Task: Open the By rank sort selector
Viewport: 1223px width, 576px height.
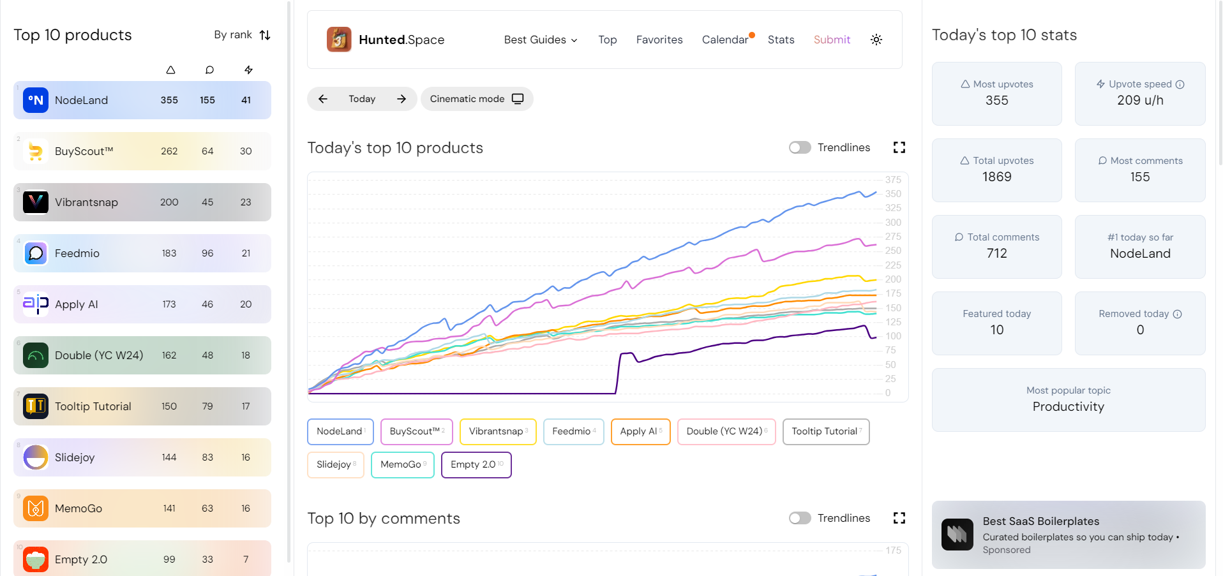Action: point(242,35)
